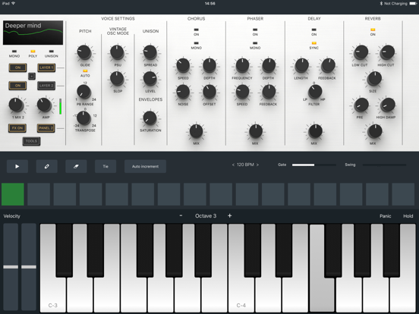Select the eraser tool in sequencer
The width and height of the screenshot is (419, 314).
pos(76,166)
